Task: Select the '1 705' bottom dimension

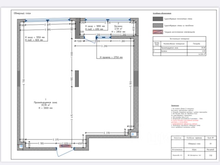Action: 41,143
